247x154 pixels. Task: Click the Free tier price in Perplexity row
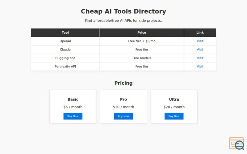pos(142,67)
